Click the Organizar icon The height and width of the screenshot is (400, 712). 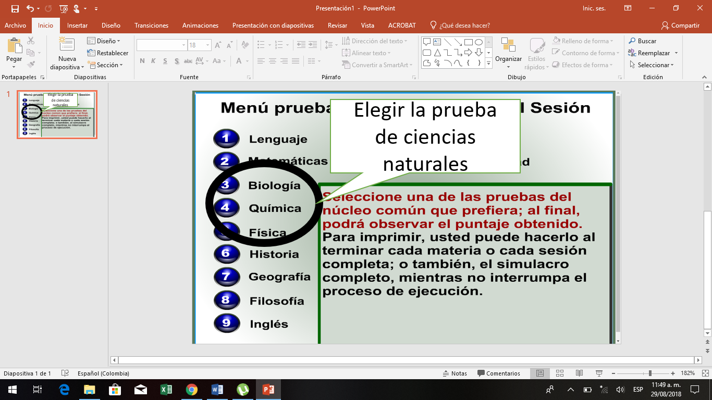pyautogui.click(x=508, y=46)
